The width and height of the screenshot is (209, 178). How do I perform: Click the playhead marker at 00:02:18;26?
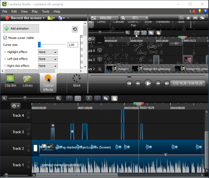[139, 104]
